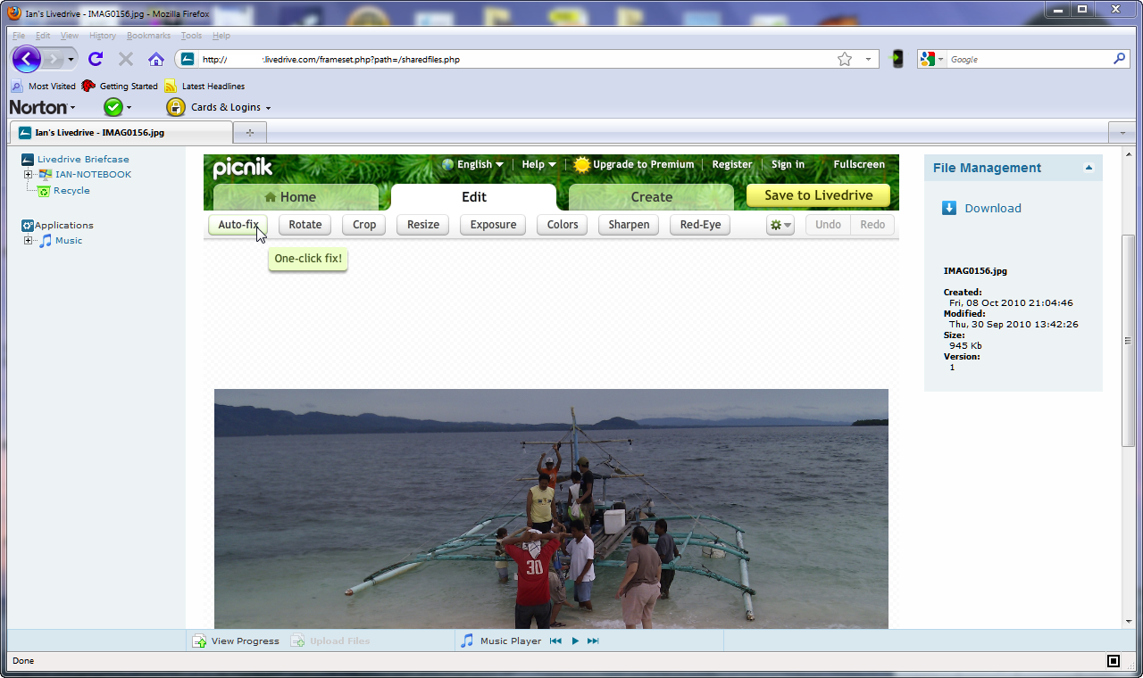This screenshot has width=1143, height=678.
Task: Open the English language dropdown
Action: tap(473, 164)
